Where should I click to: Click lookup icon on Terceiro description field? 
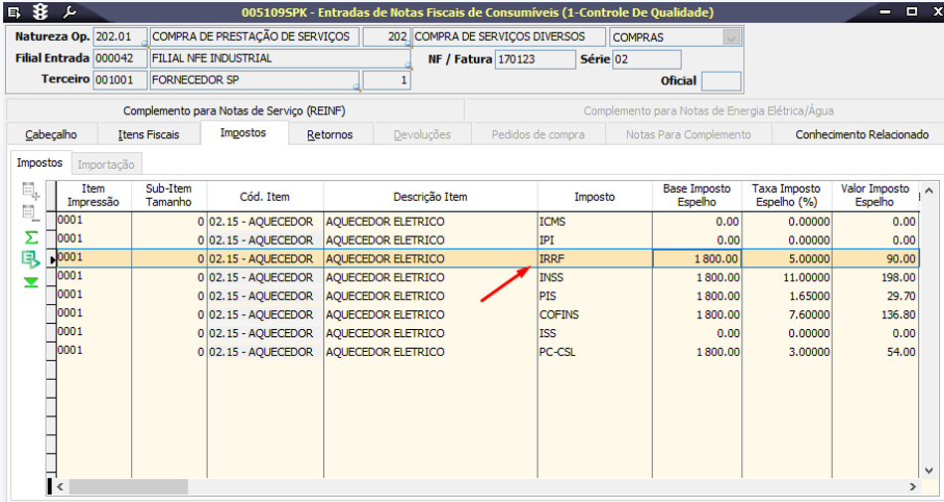(x=355, y=89)
